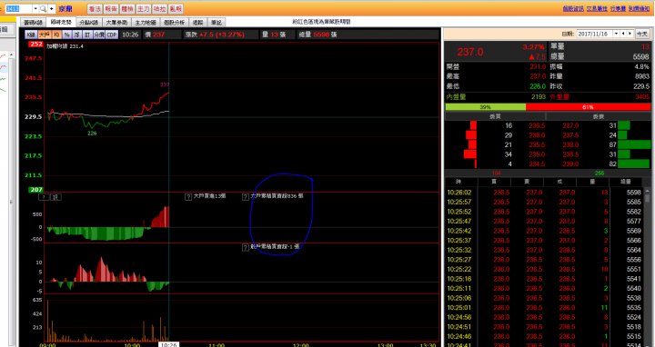Open the date picker dropdown arrow
This screenshot has width=655, height=347.
(616, 34)
